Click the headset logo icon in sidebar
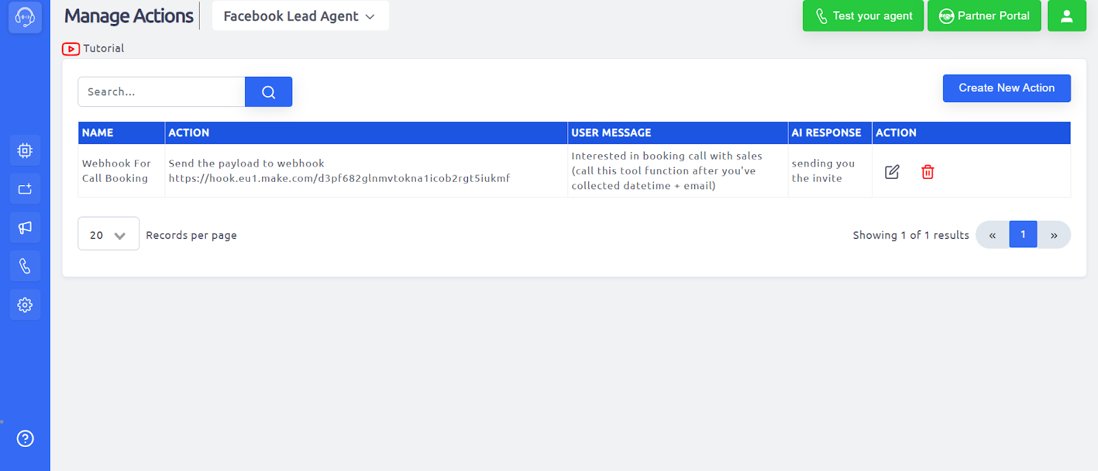 pyautogui.click(x=25, y=16)
